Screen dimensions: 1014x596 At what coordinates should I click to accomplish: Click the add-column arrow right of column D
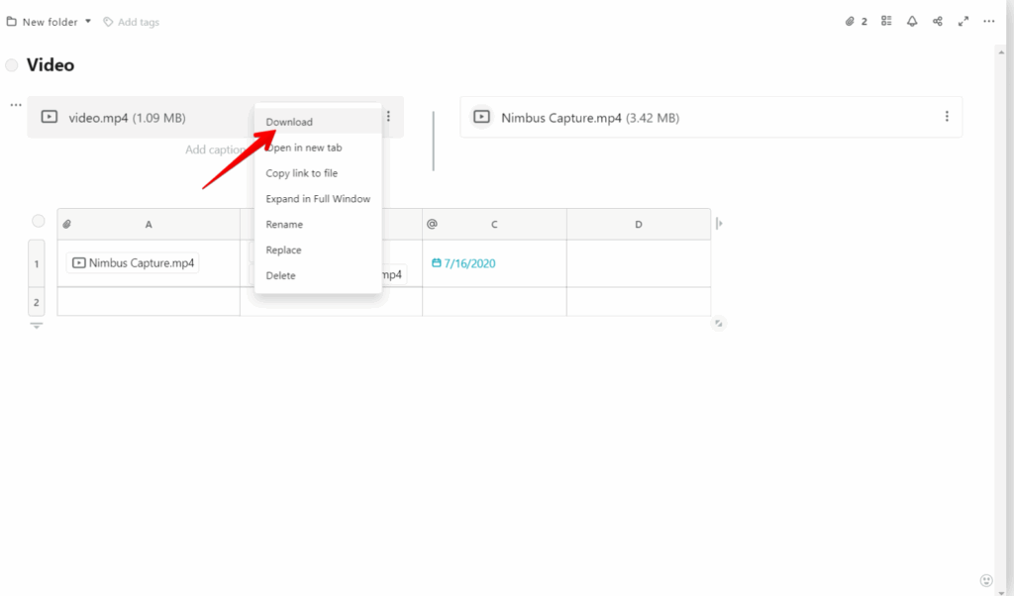(x=719, y=224)
